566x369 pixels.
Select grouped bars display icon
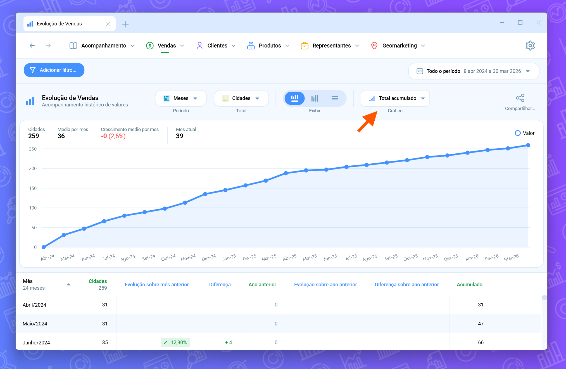click(x=315, y=98)
